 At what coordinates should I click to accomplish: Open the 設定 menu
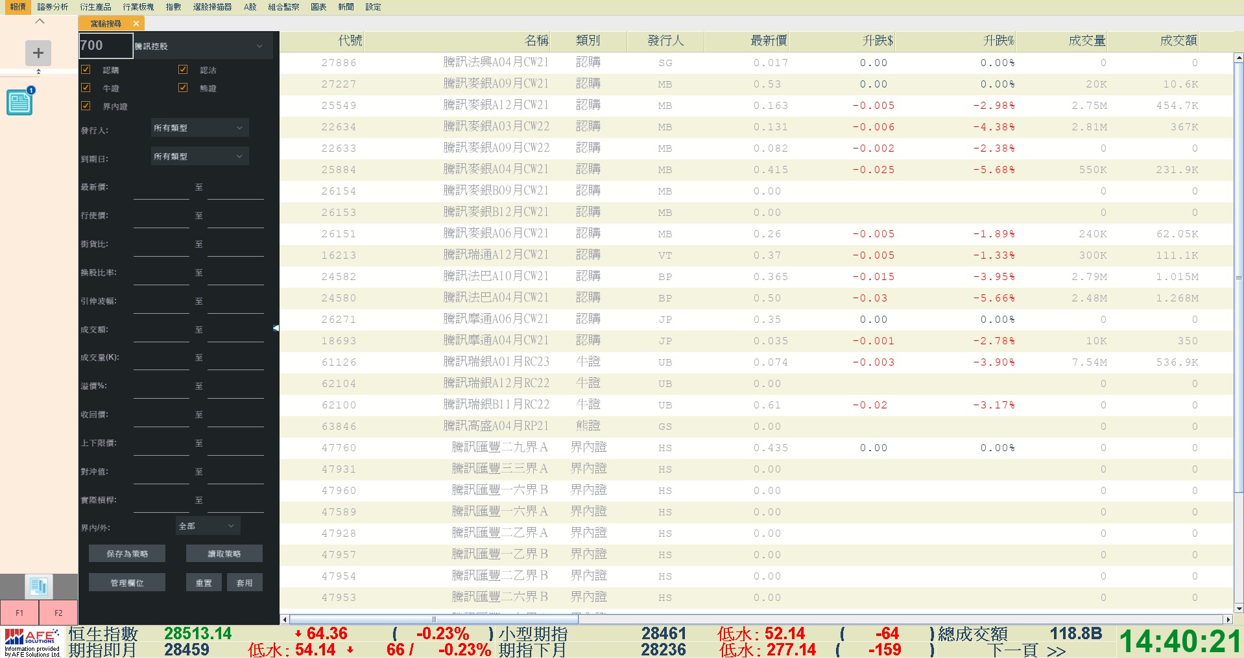[x=373, y=6]
